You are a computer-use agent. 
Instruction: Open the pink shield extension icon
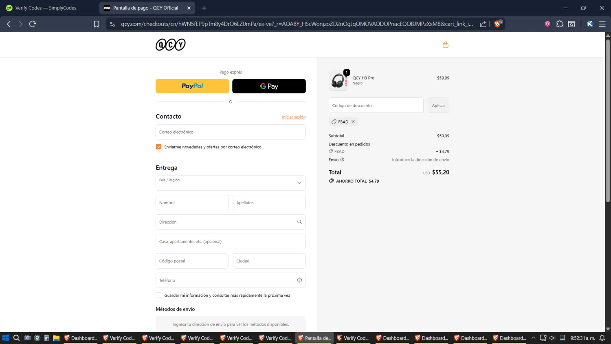[547, 24]
